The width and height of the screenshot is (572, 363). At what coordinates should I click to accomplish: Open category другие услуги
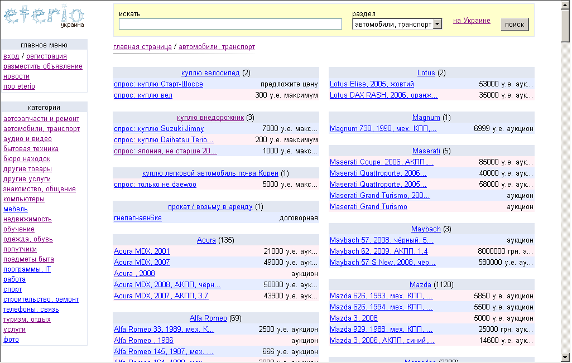(x=27, y=179)
